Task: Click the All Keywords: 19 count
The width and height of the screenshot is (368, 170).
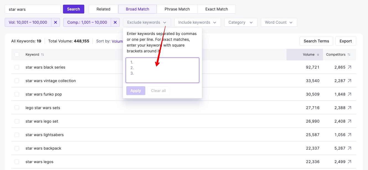Action: click(x=26, y=41)
